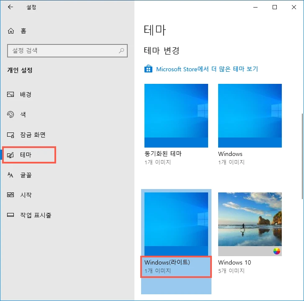Screen dimensions: 304x301
Task: Minimize the settings window
Action: (x=255, y=8)
